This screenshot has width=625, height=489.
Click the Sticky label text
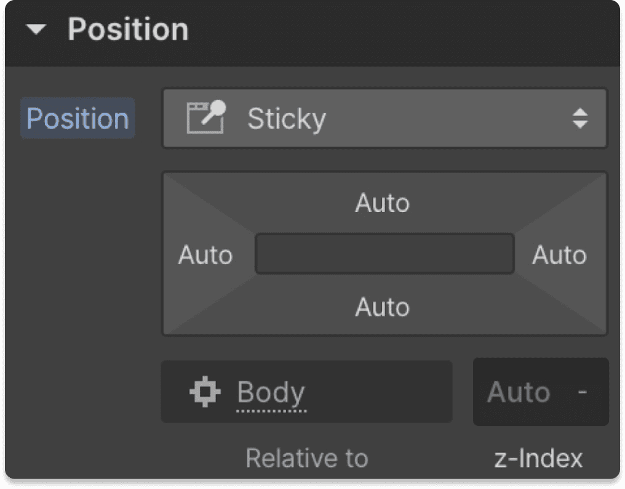click(287, 118)
